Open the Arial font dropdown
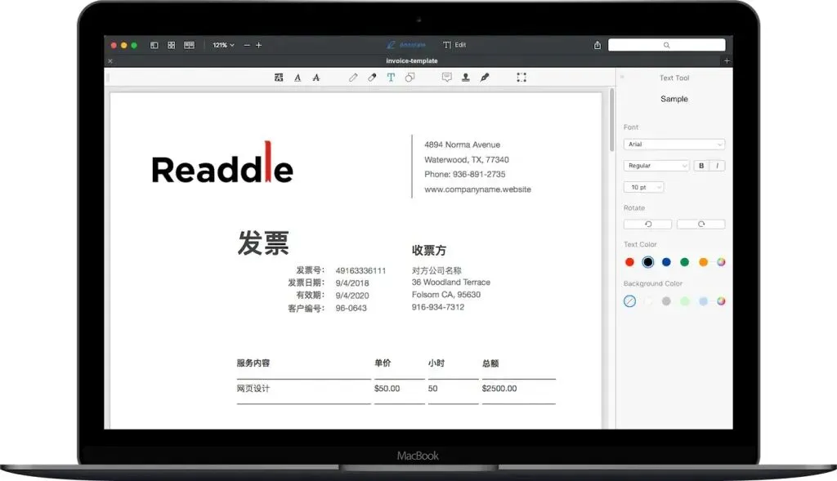Image resolution: width=837 pixels, height=481 pixels. pos(674,145)
